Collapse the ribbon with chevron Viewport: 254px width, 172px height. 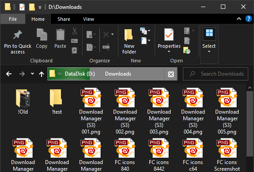[239, 19]
